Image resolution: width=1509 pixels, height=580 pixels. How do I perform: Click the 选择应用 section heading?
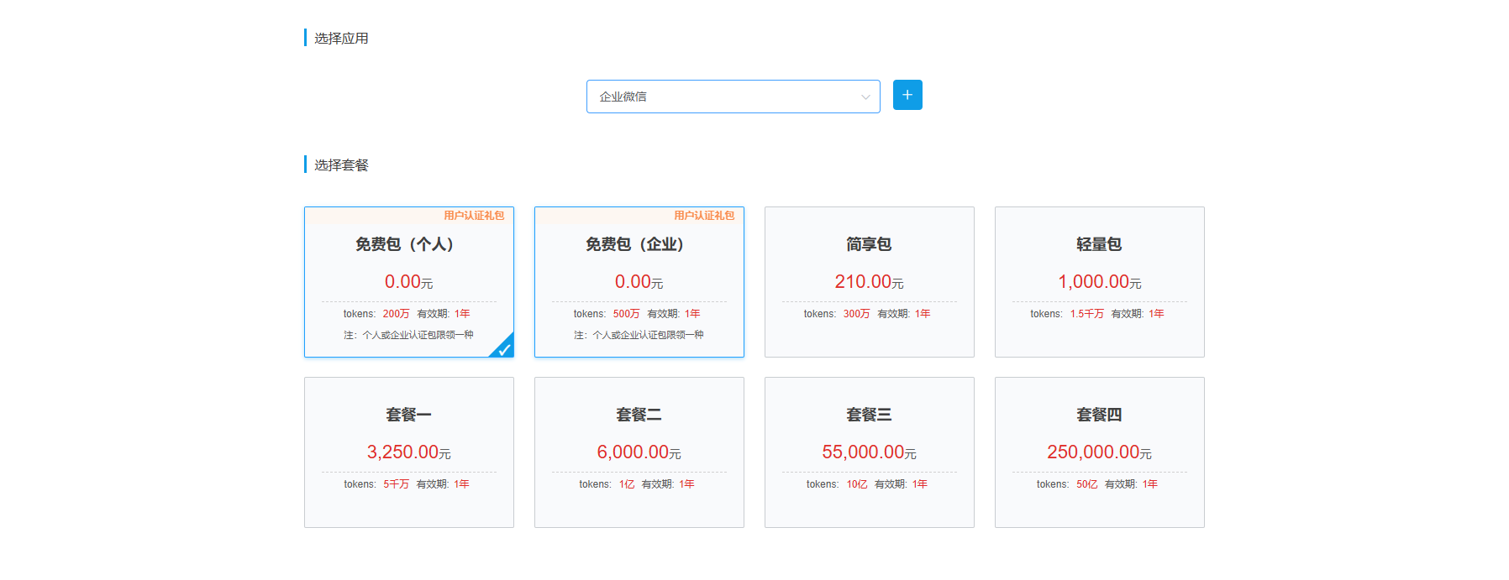tap(341, 39)
